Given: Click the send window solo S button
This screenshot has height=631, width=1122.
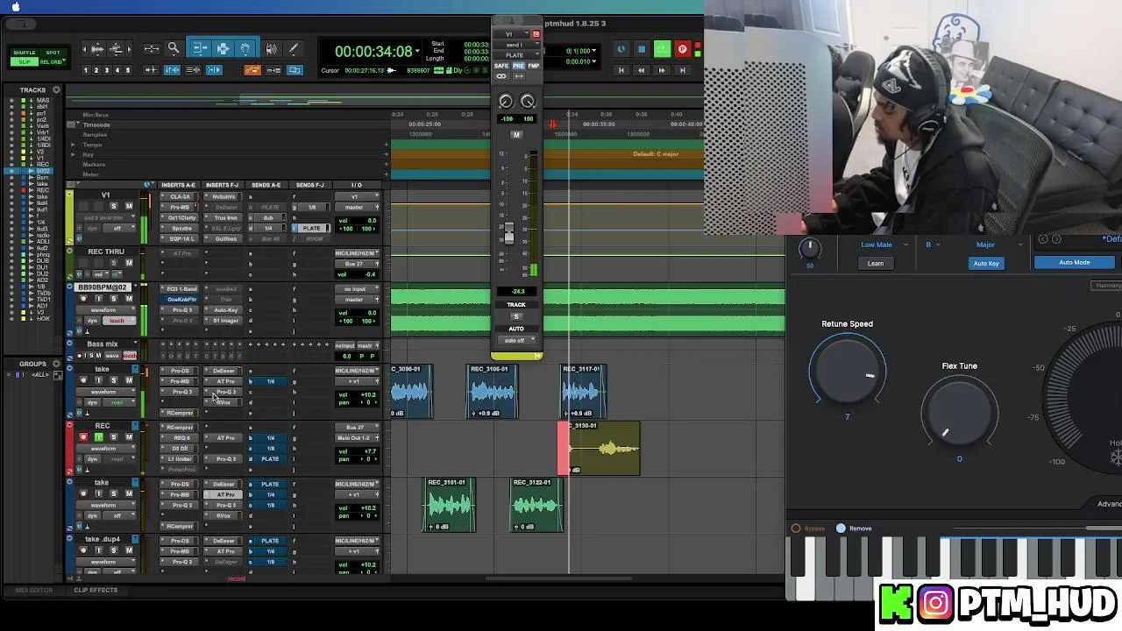Looking at the screenshot, I should pos(516,316).
